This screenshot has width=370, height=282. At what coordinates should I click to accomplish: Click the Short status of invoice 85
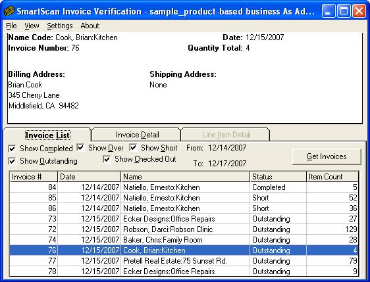coord(261,198)
